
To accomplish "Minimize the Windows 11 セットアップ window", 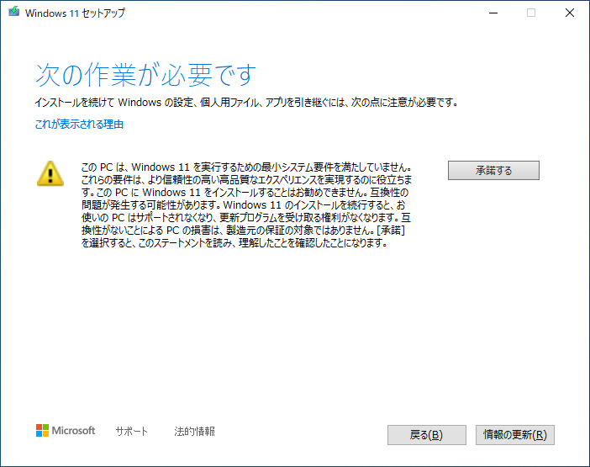I will [x=493, y=13].
